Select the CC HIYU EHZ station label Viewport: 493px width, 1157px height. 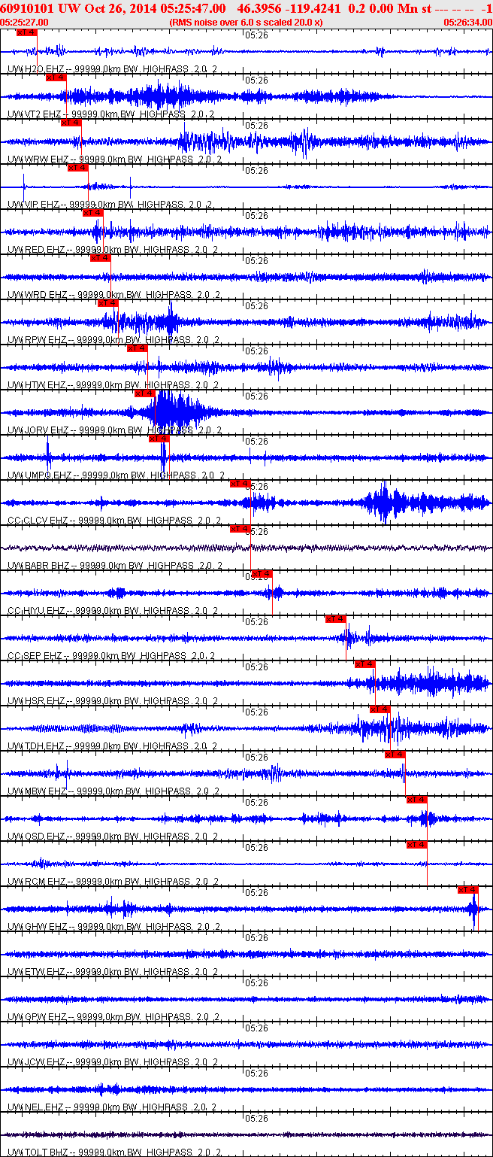point(113,611)
